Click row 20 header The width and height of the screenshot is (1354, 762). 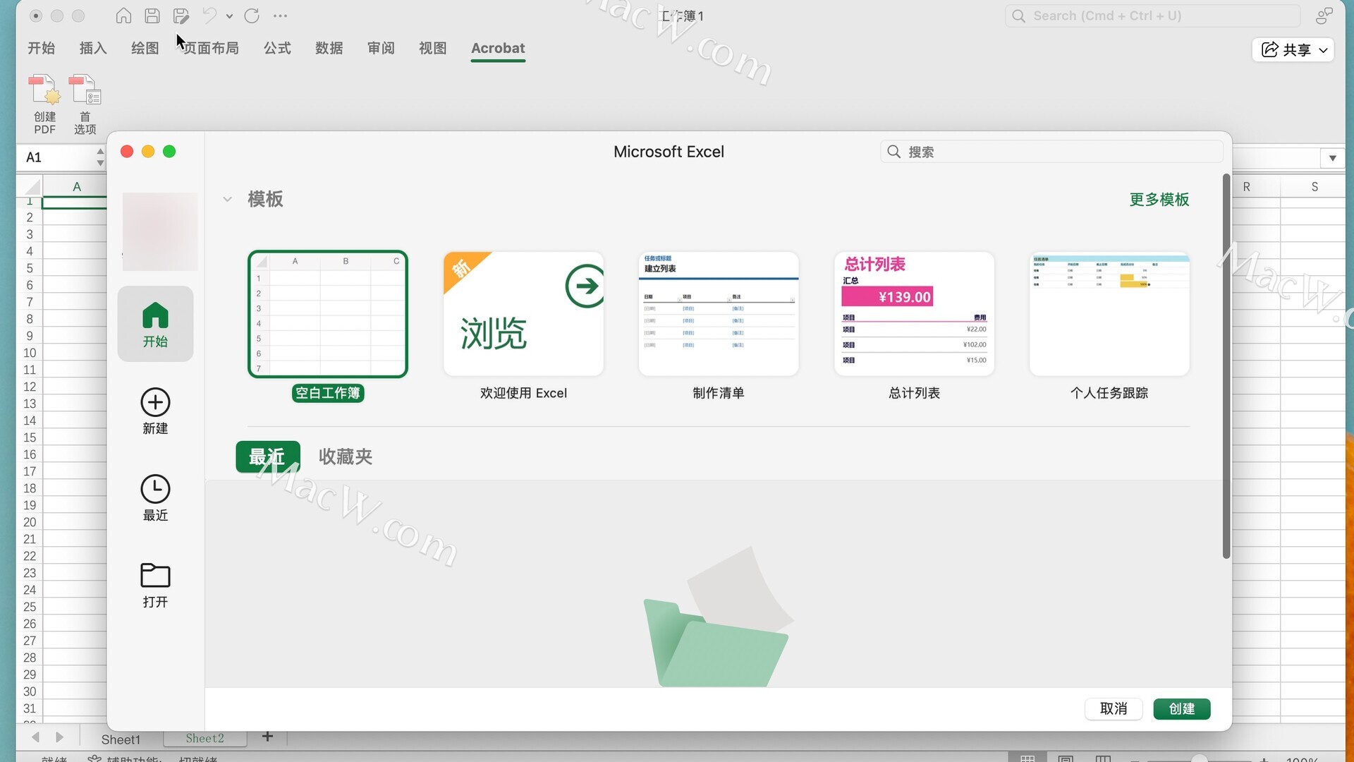pyautogui.click(x=30, y=522)
